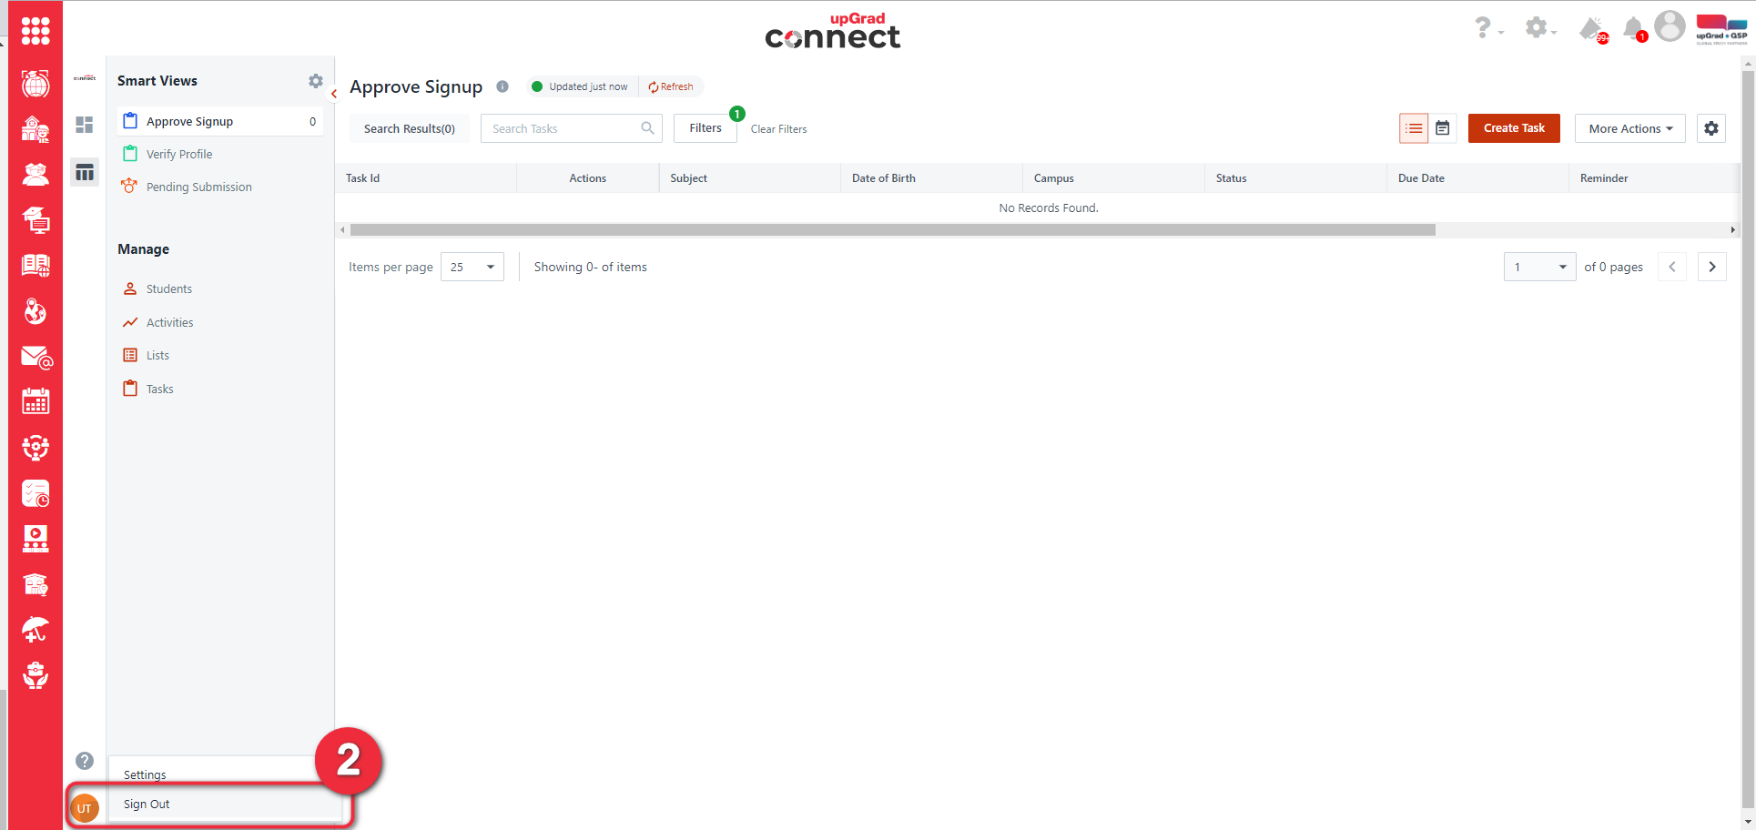This screenshot has height=830, width=1756.
Task: Click the horizontal table scrollbar
Action: point(892,230)
